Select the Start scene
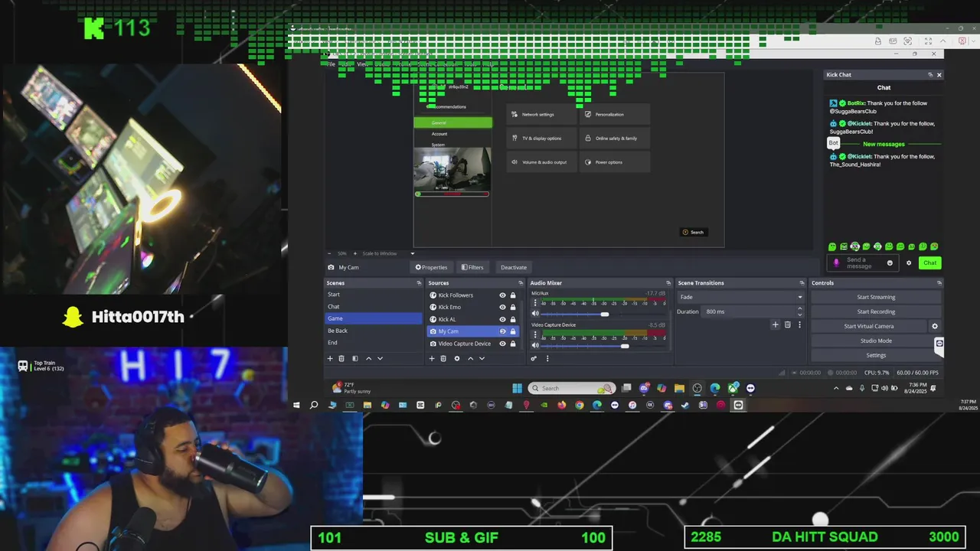The width and height of the screenshot is (980, 551). coord(374,295)
